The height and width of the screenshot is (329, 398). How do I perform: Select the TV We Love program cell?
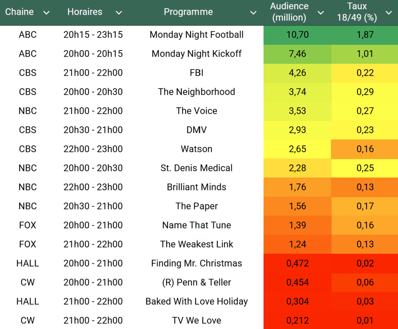[196, 320]
